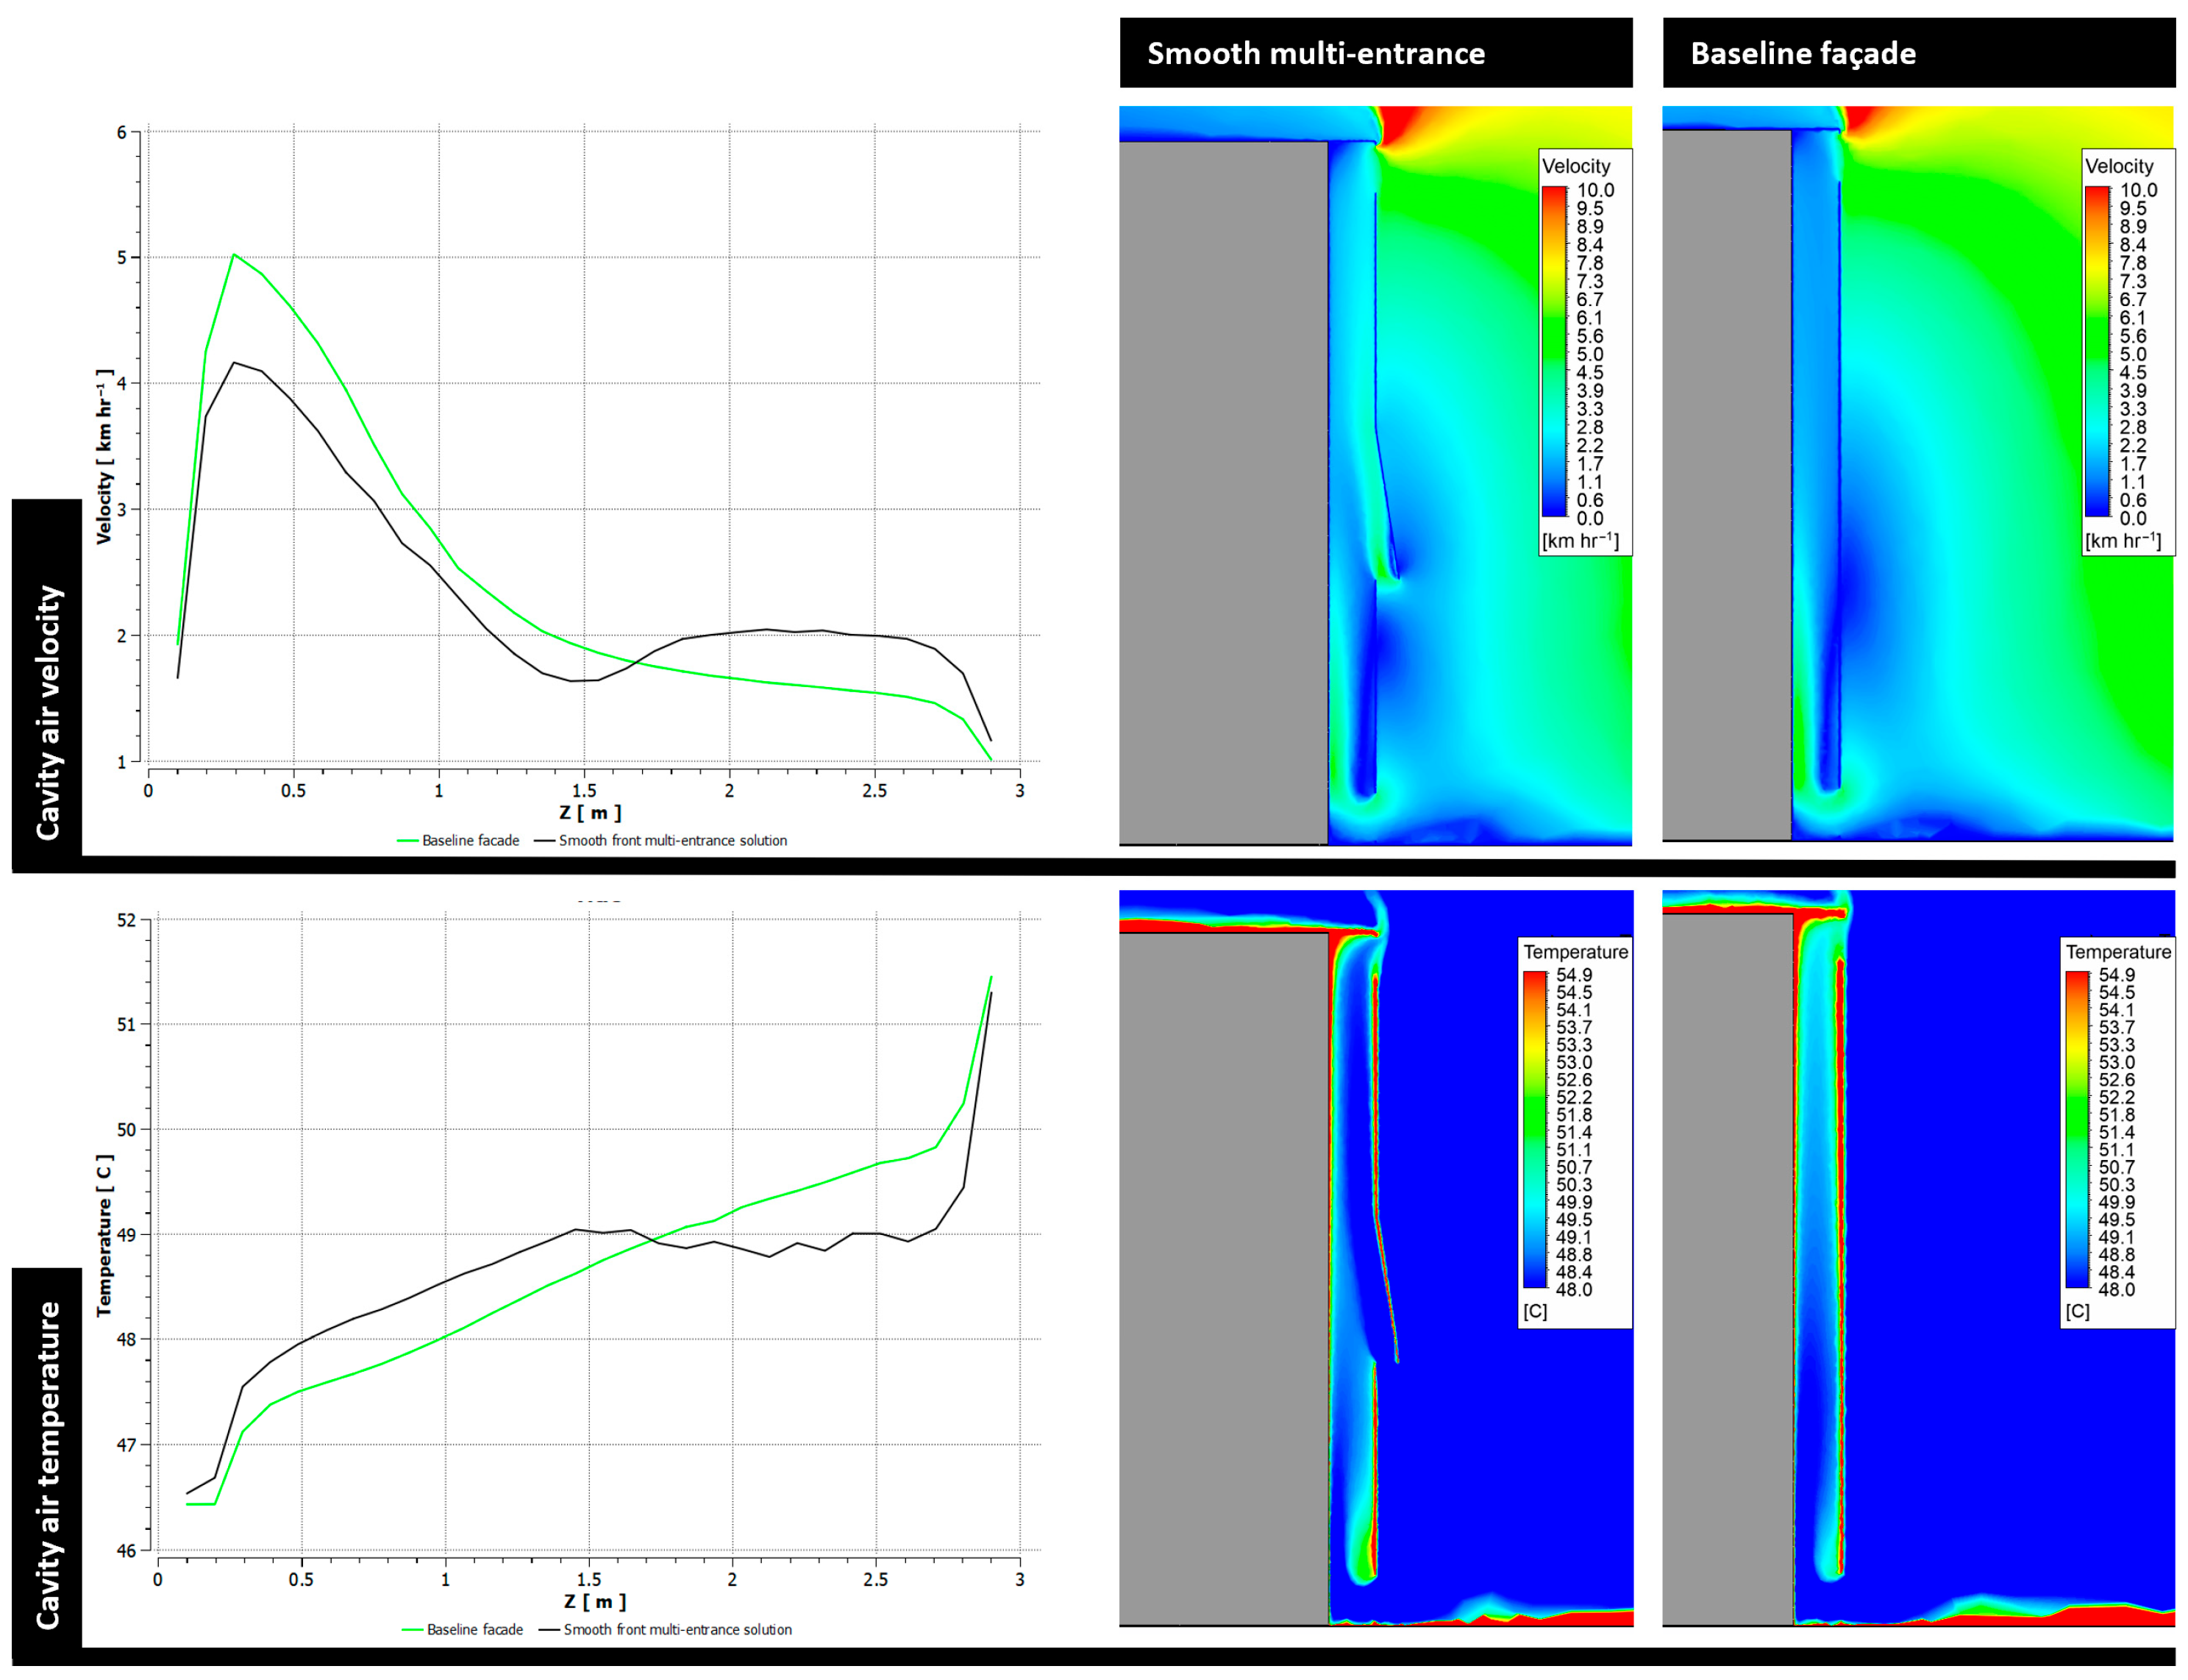Viewport: 2188px width, 1680px height.
Task: Click the '51.4' value in Baseline façade temperature legend
Action: click(2116, 1132)
